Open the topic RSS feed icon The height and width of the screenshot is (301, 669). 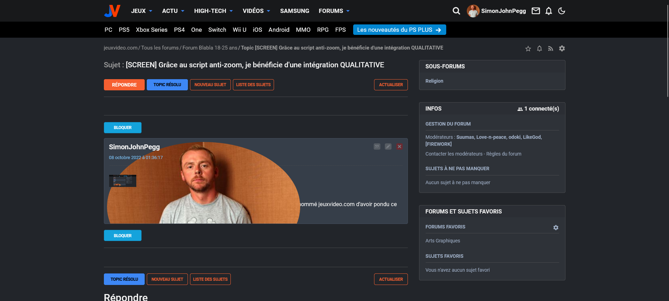[x=550, y=49]
